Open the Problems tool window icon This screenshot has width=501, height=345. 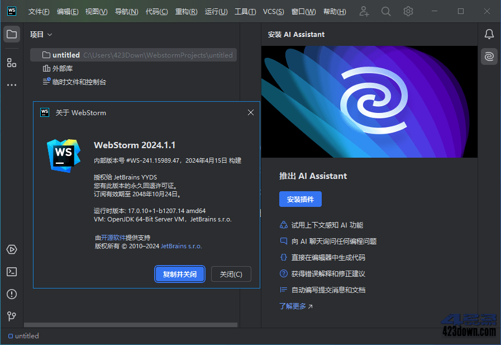coord(12,294)
